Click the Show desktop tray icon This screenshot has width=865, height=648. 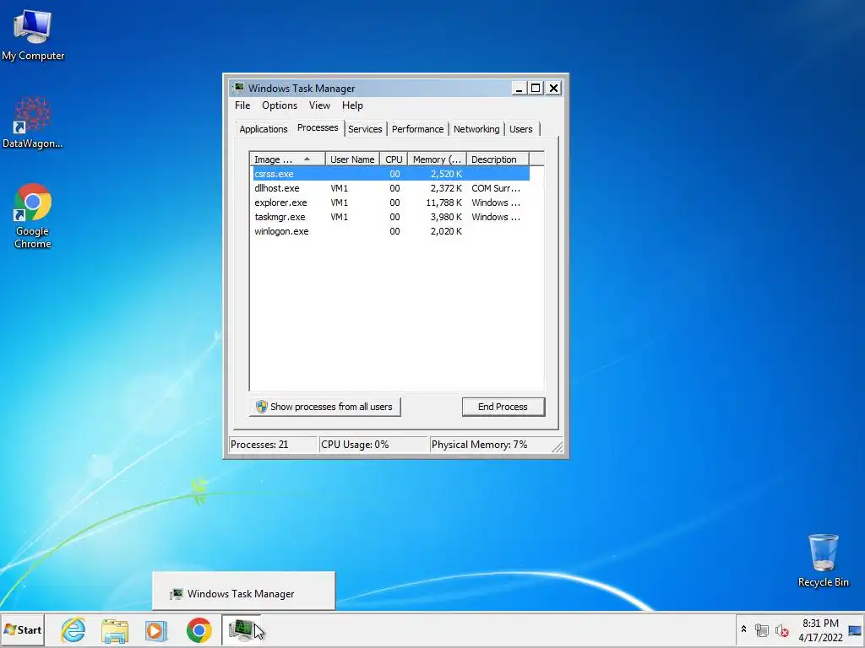(x=855, y=629)
